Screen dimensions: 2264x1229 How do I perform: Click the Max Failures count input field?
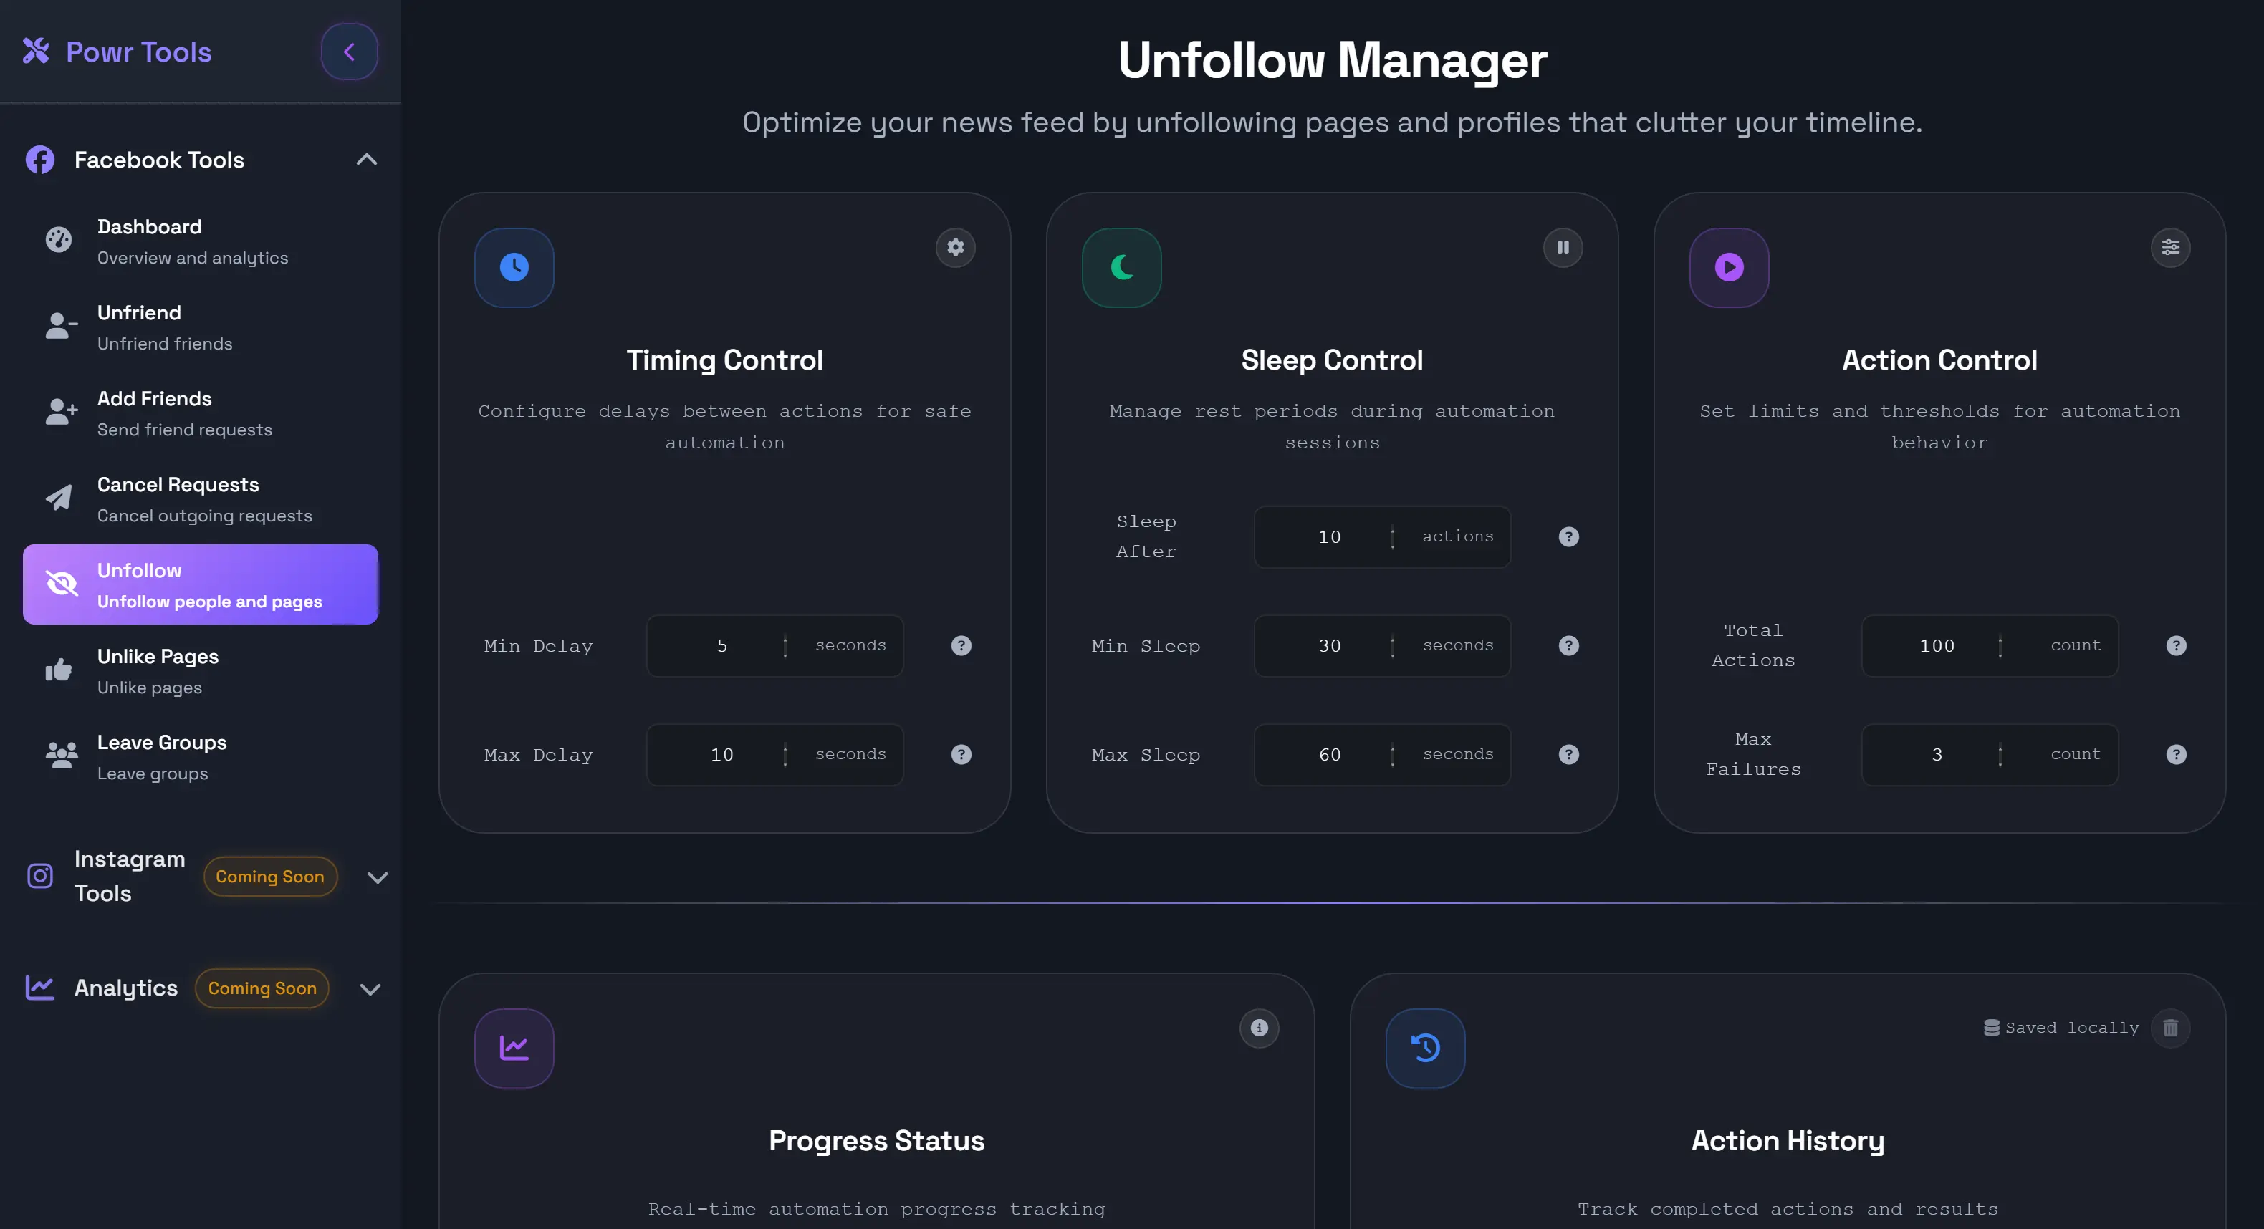1989,755
